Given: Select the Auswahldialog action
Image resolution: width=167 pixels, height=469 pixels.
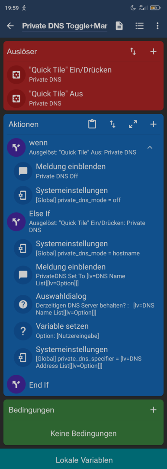Looking at the screenshot, I should [x=83, y=304].
